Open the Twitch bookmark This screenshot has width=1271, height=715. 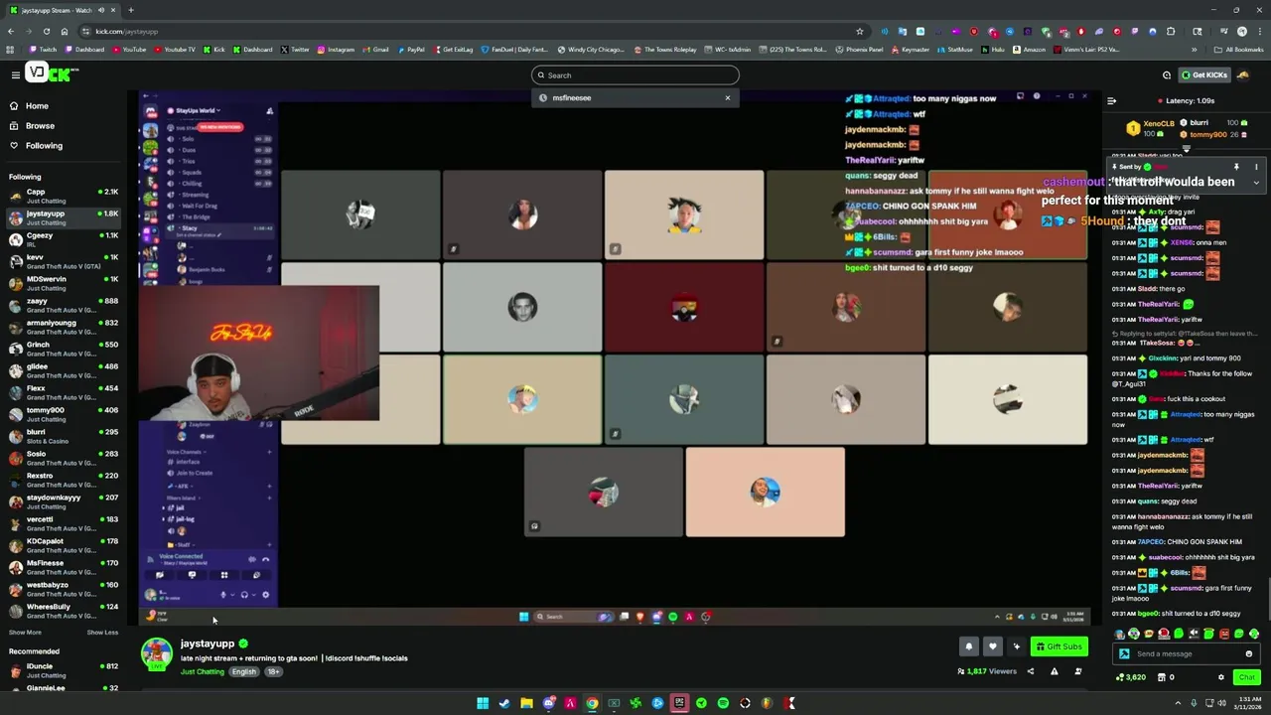pyautogui.click(x=44, y=50)
